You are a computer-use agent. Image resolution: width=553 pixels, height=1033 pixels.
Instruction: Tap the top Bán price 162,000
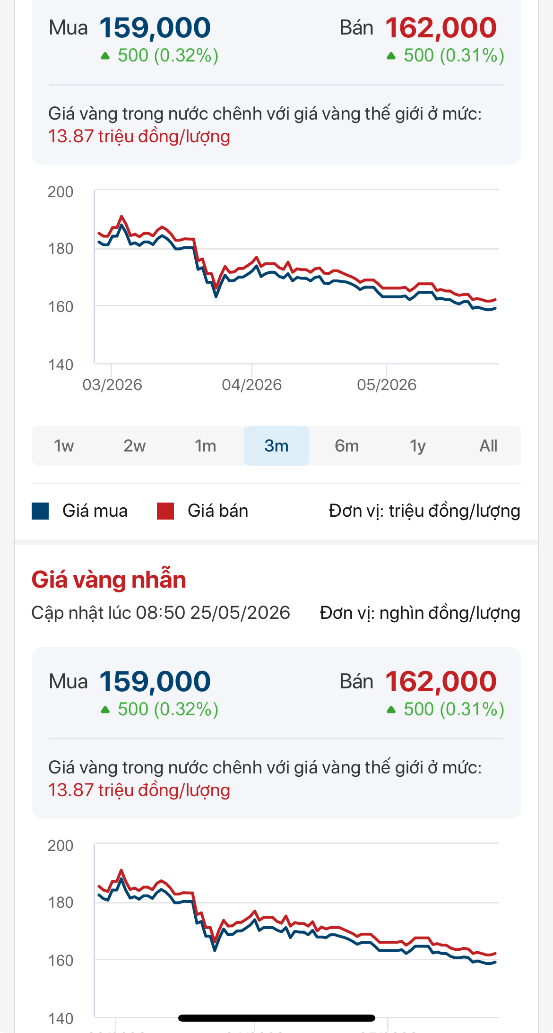[441, 28]
